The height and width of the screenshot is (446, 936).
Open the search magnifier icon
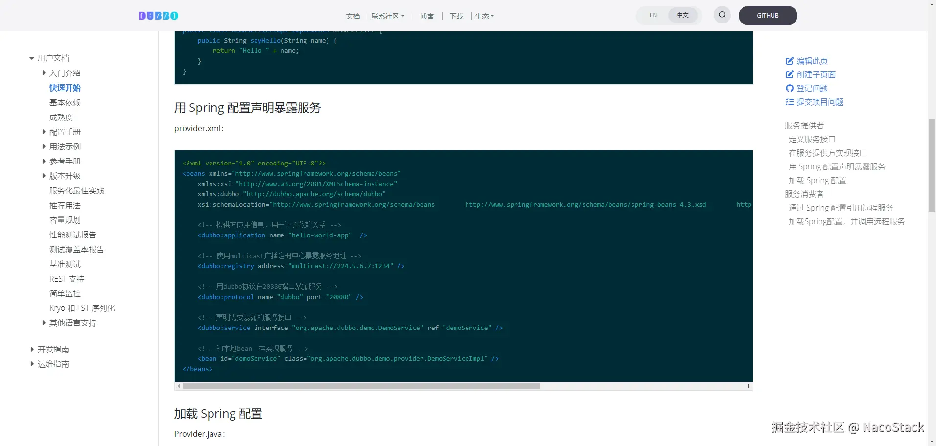pyautogui.click(x=722, y=15)
